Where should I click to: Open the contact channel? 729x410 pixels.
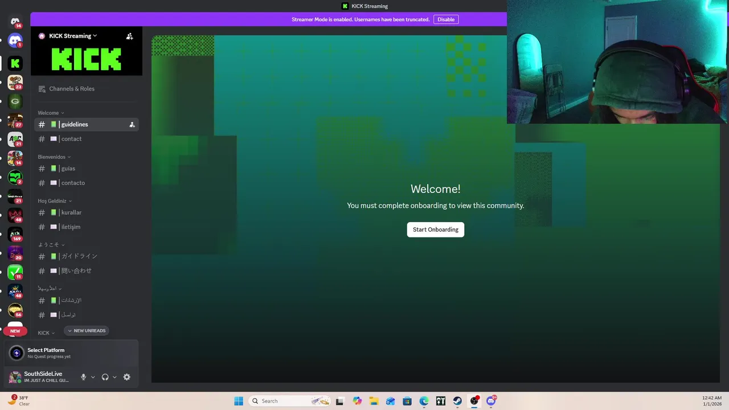[x=86, y=139]
